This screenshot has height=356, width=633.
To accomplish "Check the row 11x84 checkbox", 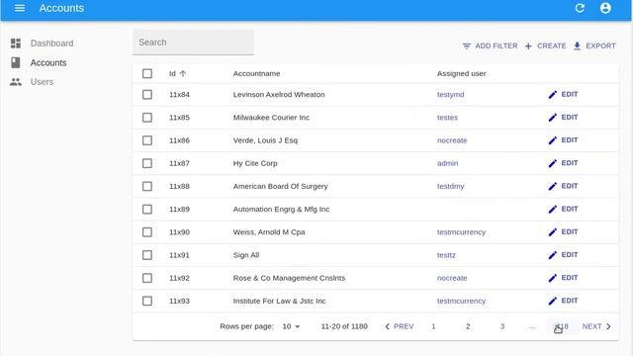I will [x=147, y=95].
